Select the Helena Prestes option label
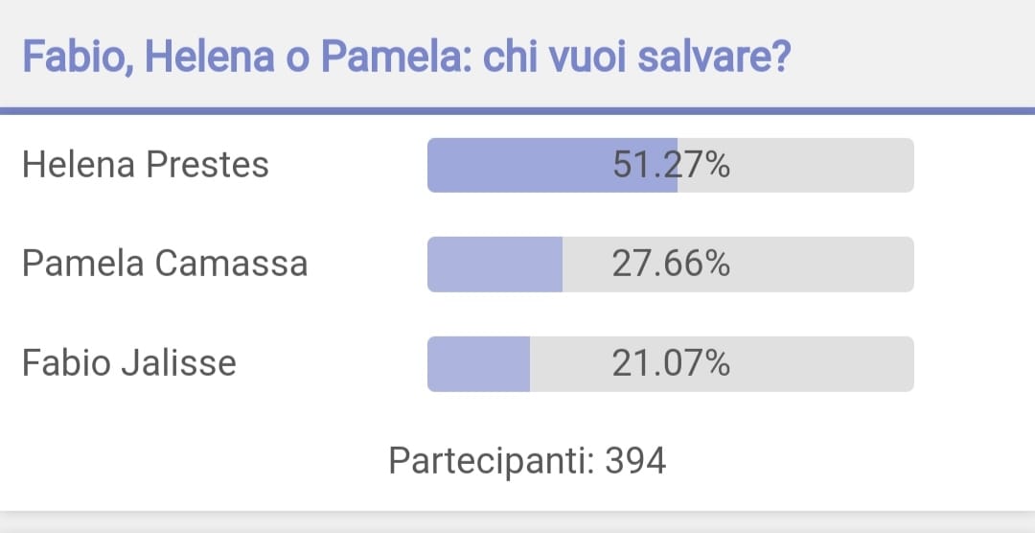Viewport: 1035px width, 533px height. [x=146, y=165]
